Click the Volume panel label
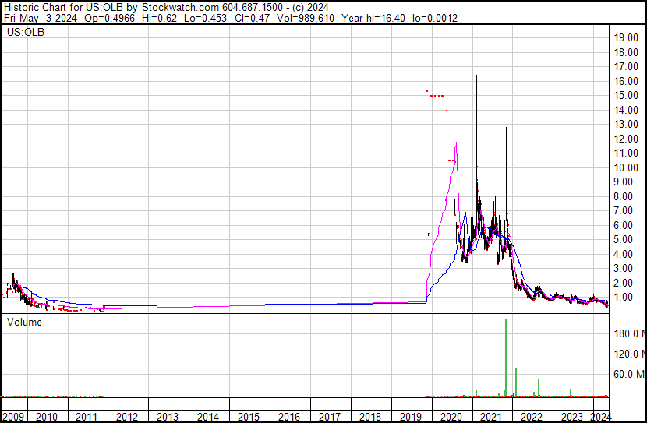The width and height of the screenshot is (647, 423). [25, 322]
